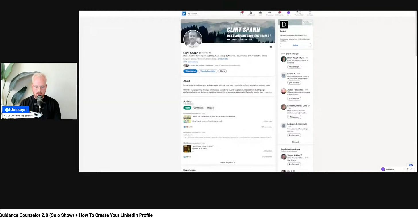This screenshot has width=418, height=220.
Task: Open the LinkedIn home logo
Action: (184, 13)
